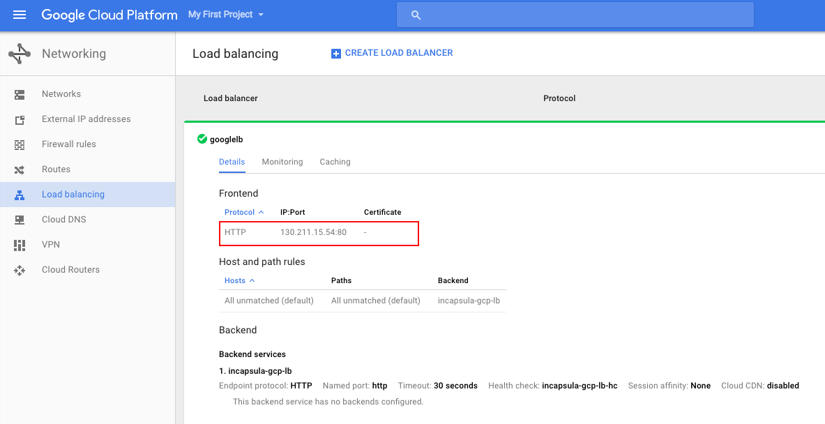Viewport: 825px width, 424px height.
Task: Click the green googlelb status checkmark
Action: pyautogui.click(x=202, y=139)
